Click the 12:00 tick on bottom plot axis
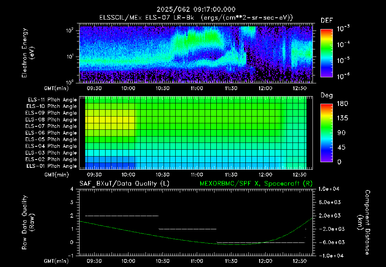 [265, 261]
